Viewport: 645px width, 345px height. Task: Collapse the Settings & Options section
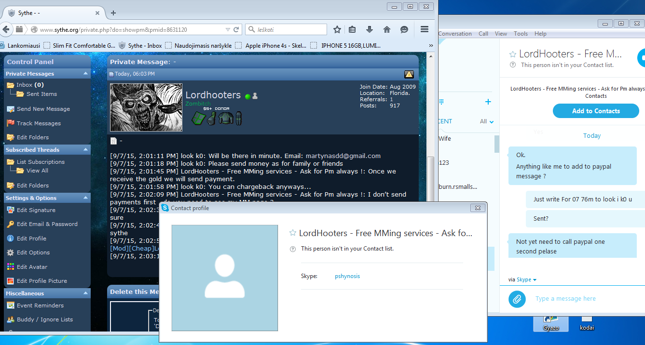click(85, 198)
